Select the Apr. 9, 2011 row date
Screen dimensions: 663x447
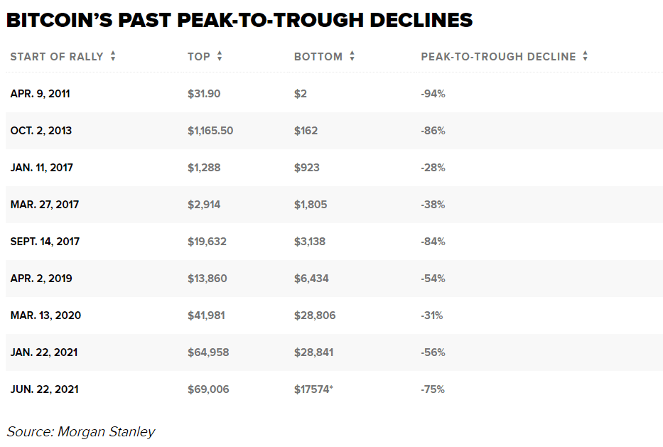(40, 94)
